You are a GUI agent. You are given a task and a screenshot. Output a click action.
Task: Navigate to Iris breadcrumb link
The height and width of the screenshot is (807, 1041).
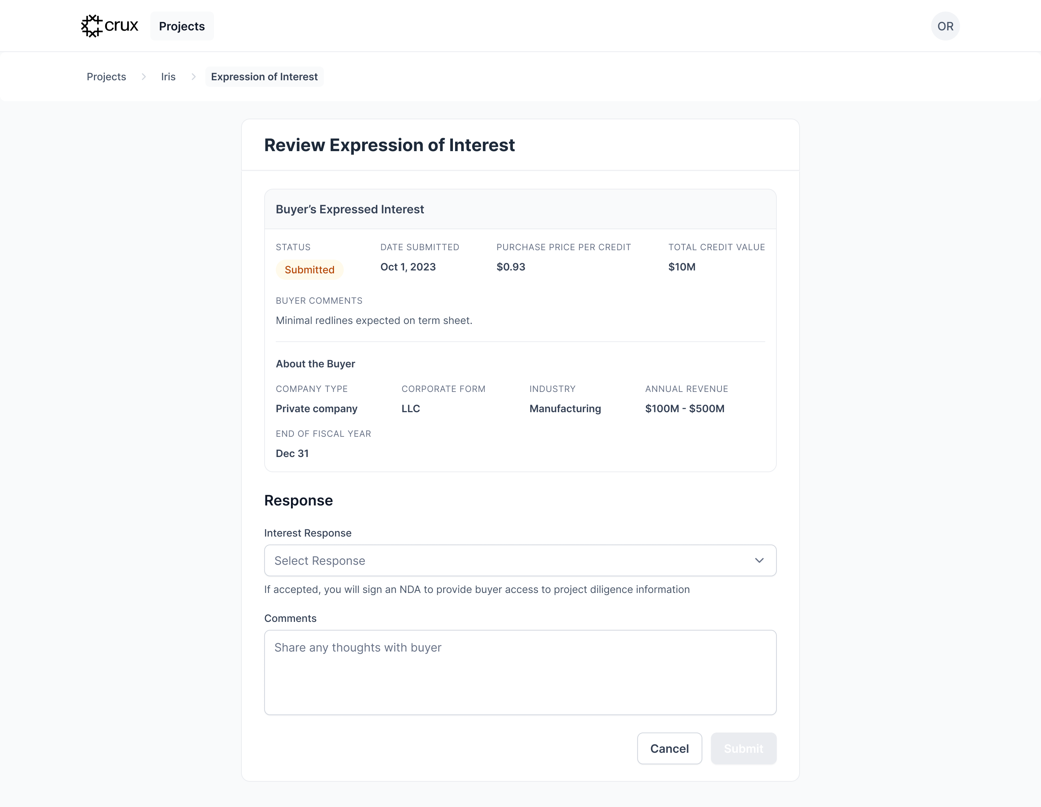pos(168,77)
